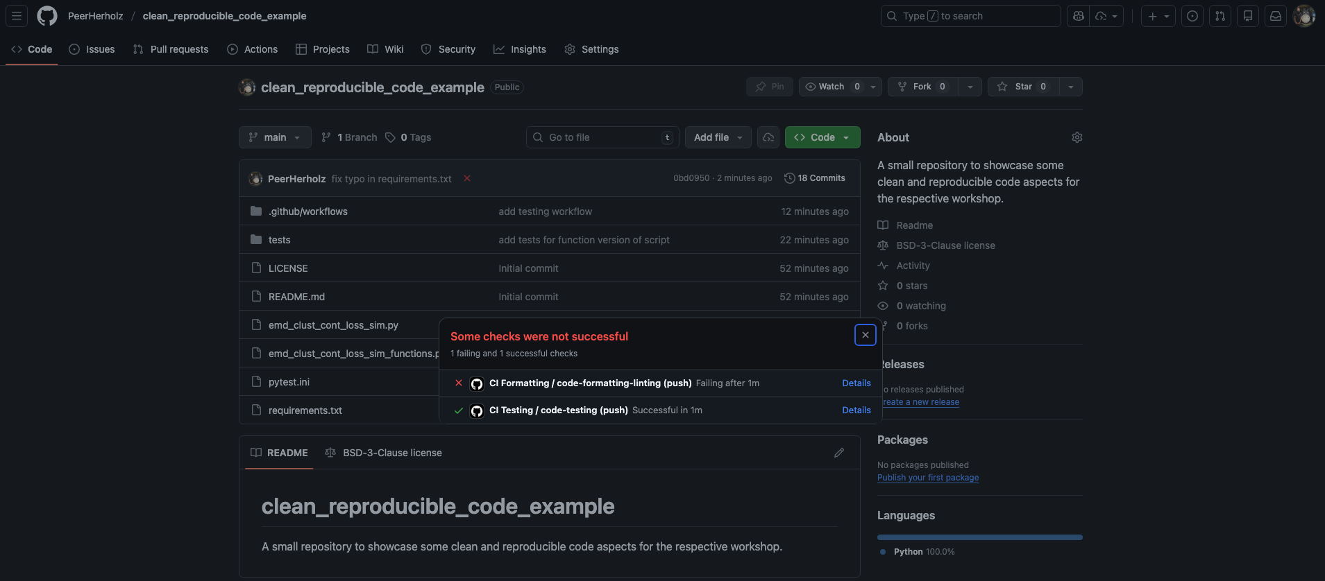Edit README with the pencil icon
Viewport: 1325px width, 581px height.
(839, 453)
